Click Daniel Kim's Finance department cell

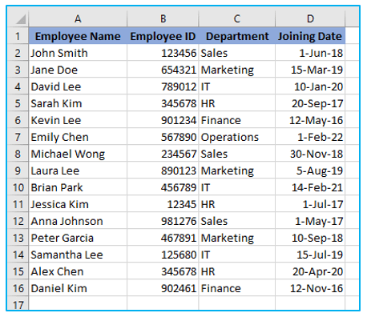coord(237,288)
